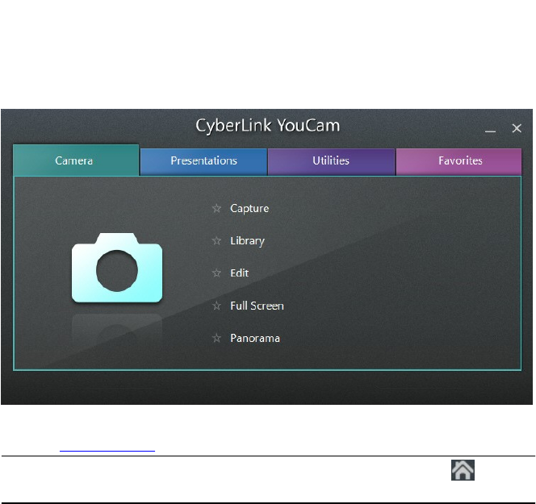536x504 pixels.
Task: Go to the Favorites tab
Action: tap(459, 162)
